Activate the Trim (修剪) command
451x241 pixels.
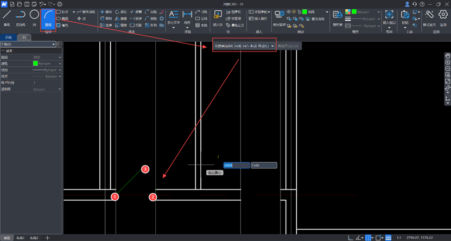(136, 12)
